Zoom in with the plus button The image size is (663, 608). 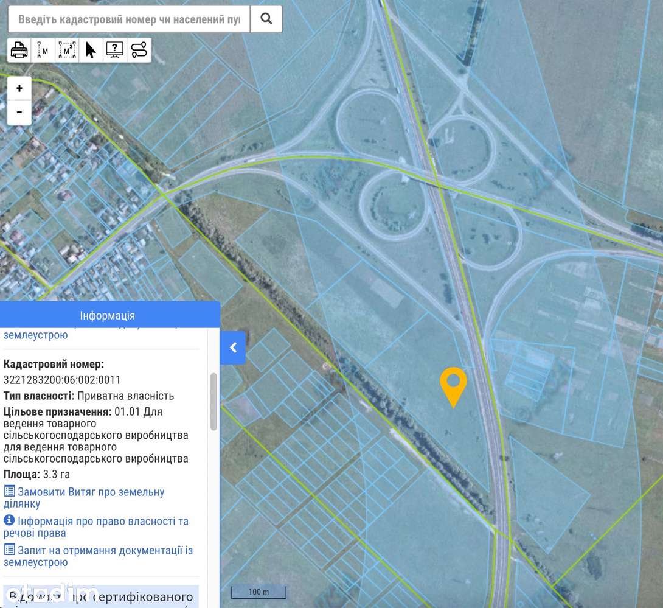tap(19, 88)
